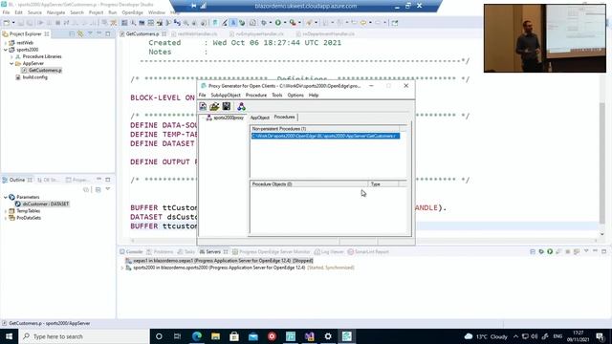The image size is (612, 344).
Task: Open the OpenEdge menu in Developer Studio
Action: tap(132, 12)
